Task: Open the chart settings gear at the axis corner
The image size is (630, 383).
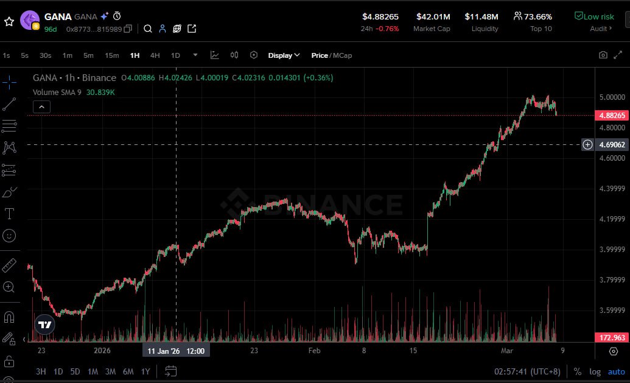Action: point(614,351)
